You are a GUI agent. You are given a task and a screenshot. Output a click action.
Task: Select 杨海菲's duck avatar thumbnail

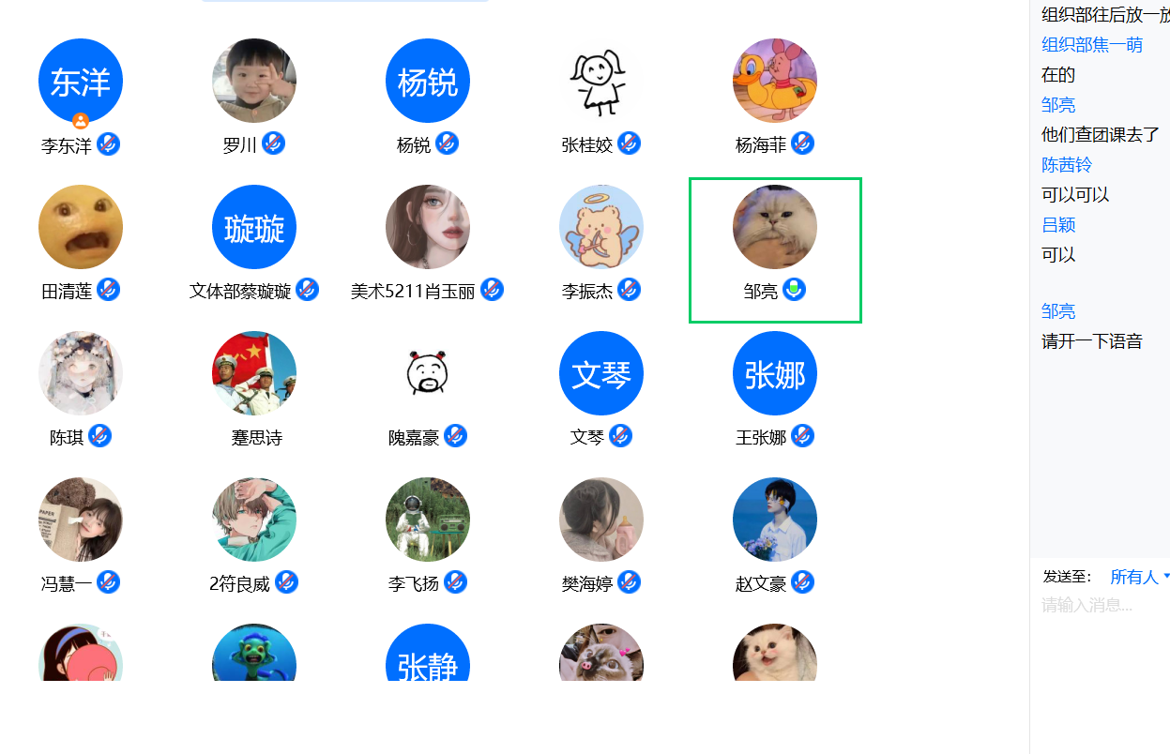(x=775, y=81)
